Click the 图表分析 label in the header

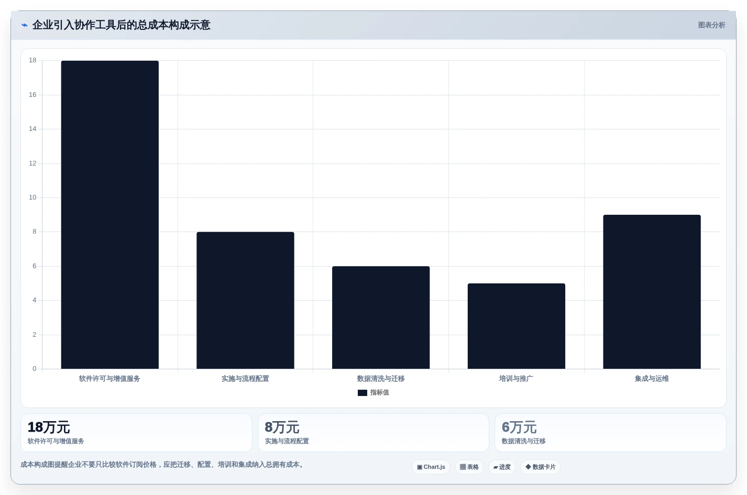coord(711,25)
